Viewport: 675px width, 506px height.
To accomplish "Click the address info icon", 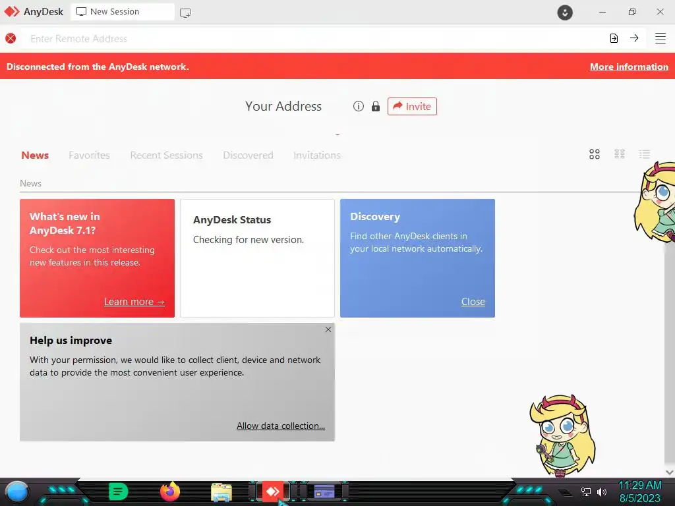I will 358,106.
